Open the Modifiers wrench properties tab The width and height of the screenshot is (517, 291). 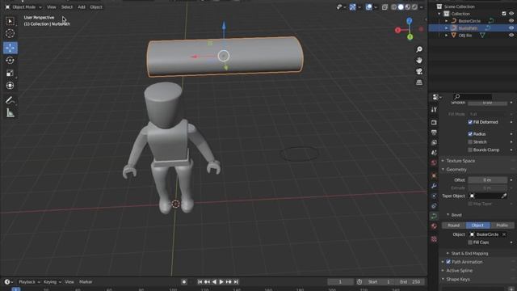pyautogui.click(x=434, y=186)
